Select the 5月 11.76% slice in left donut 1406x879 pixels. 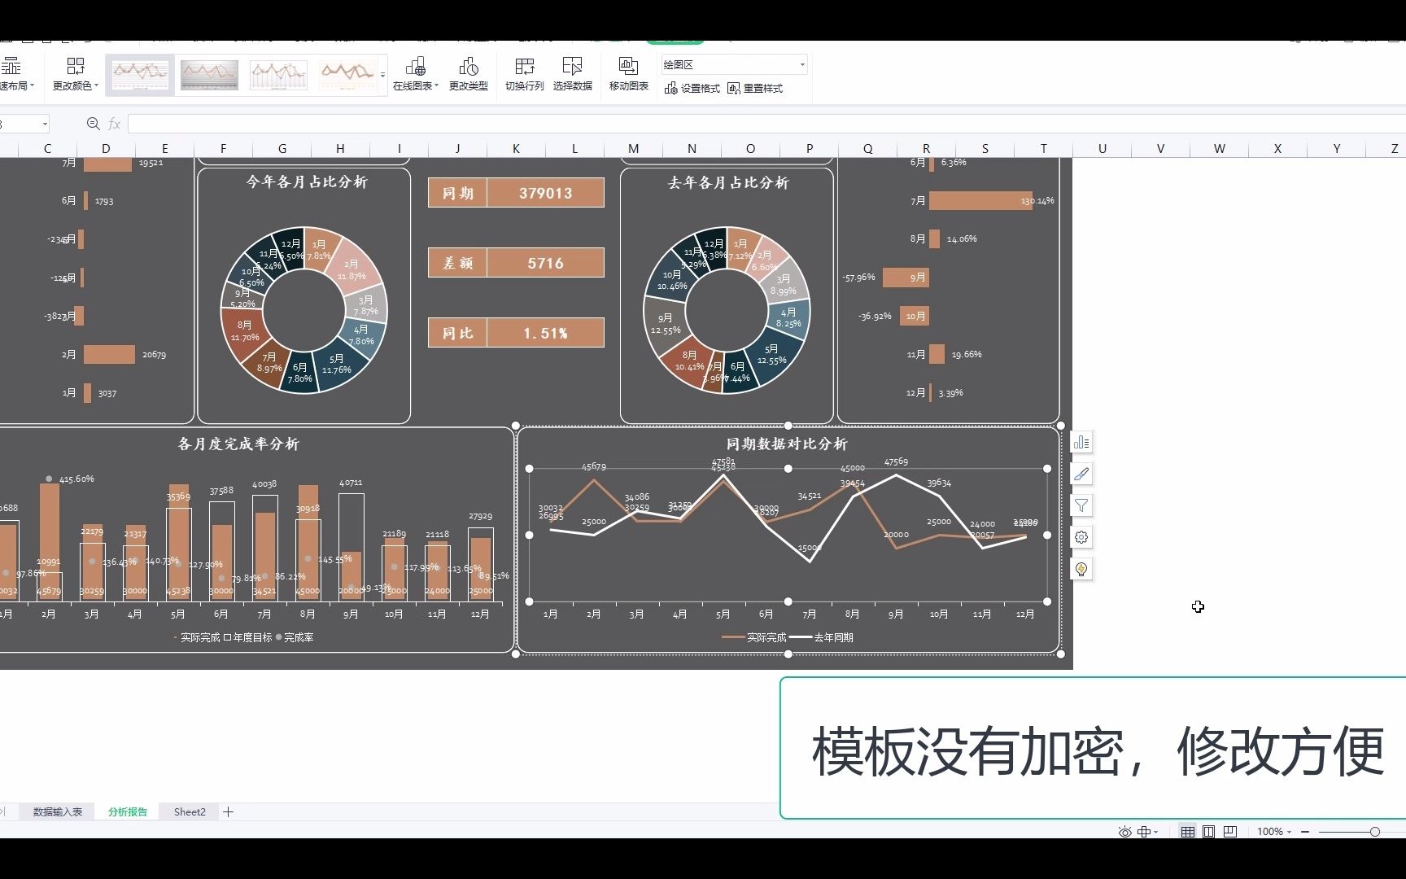point(337,365)
